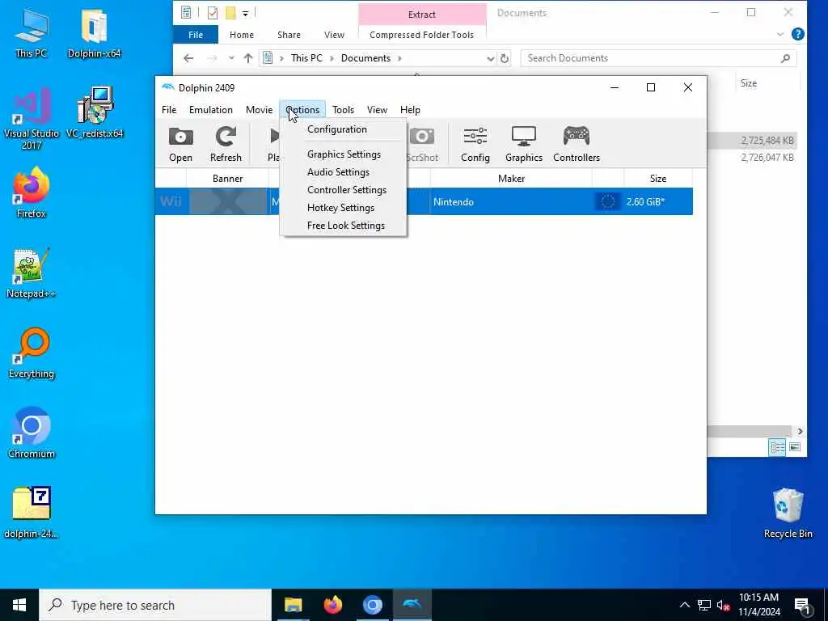The height and width of the screenshot is (621, 828).
Task: Open Explorer help question mark icon
Action: point(798,34)
